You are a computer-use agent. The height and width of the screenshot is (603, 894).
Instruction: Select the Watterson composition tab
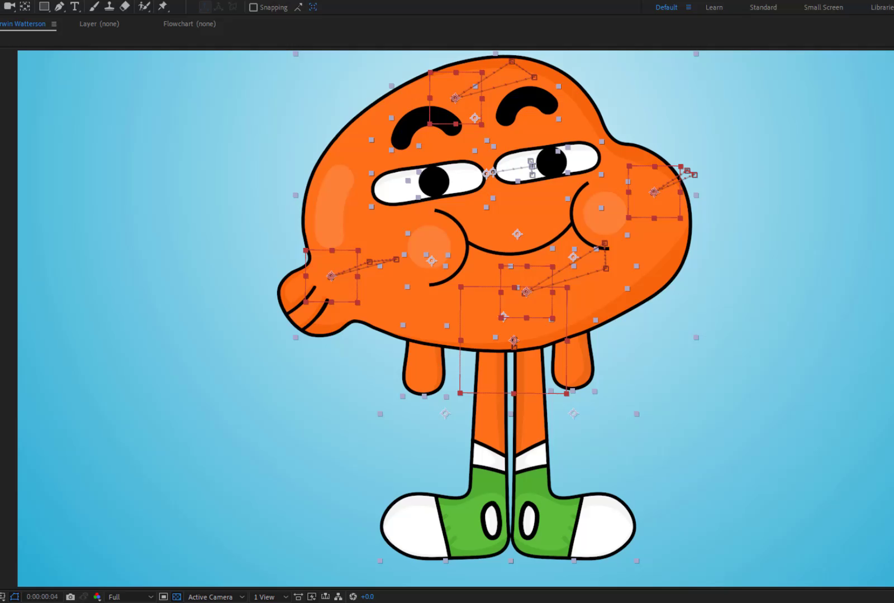(22, 23)
